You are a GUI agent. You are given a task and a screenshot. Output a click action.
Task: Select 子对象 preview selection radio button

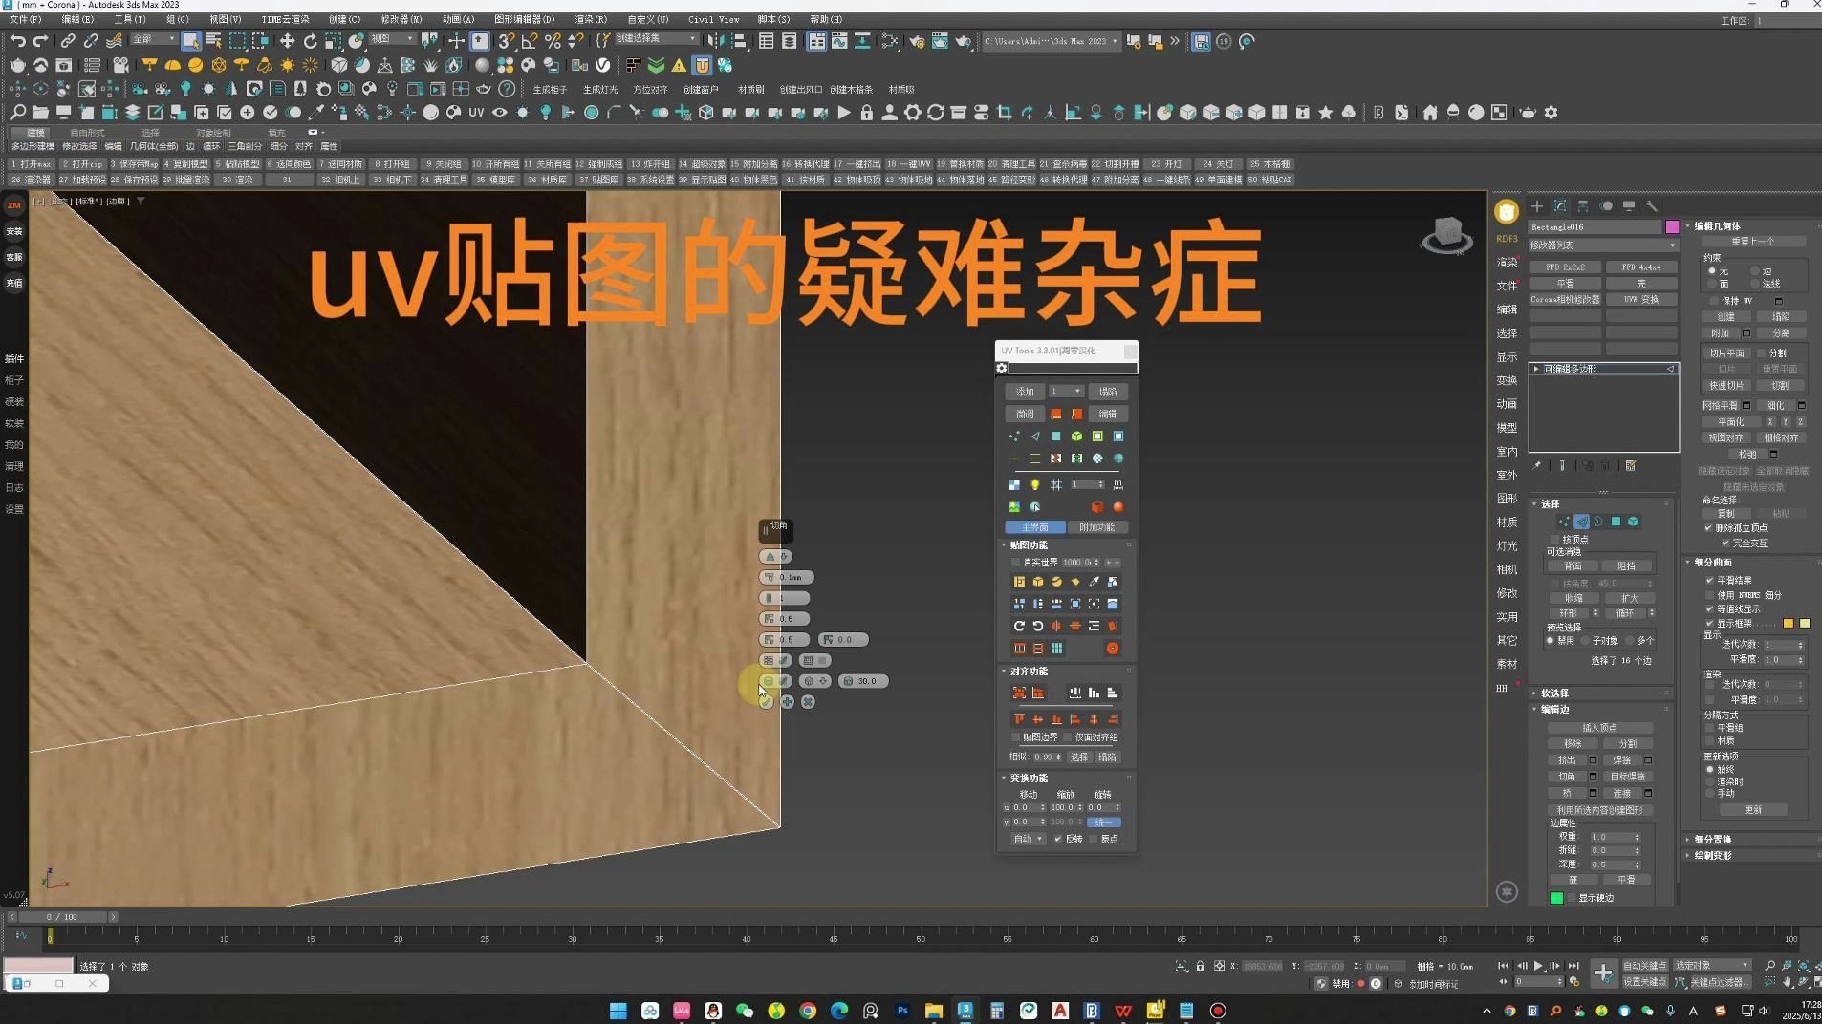click(1586, 641)
